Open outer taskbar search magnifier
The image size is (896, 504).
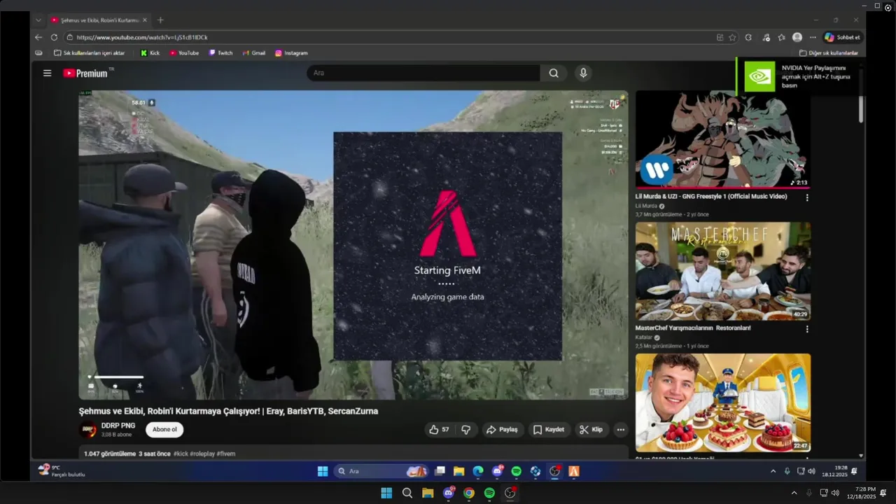(407, 493)
